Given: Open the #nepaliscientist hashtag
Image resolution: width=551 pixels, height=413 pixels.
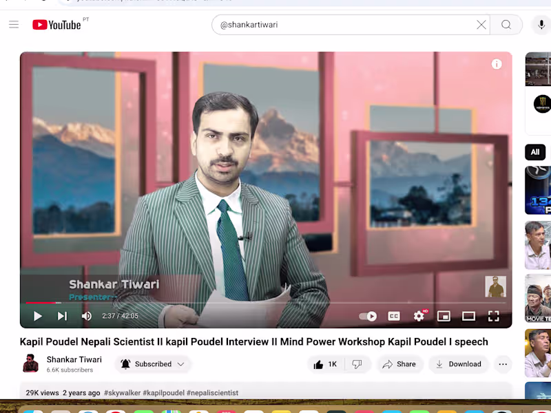Looking at the screenshot, I should point(212,392).
